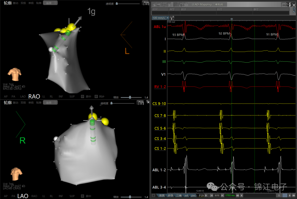The image size is (297, 199).
Task: Switch to the pvc tab
Action: [193, 195]
